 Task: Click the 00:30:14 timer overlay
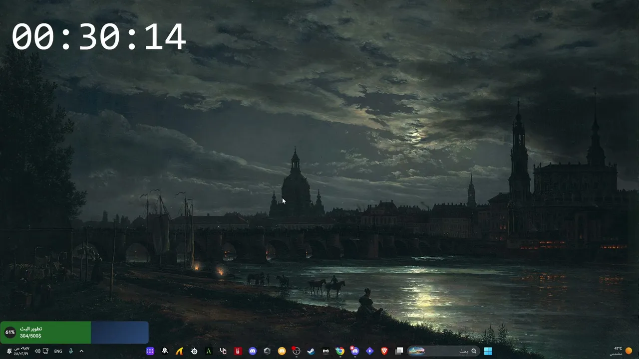pyautogui.click(x=98, y=37)
